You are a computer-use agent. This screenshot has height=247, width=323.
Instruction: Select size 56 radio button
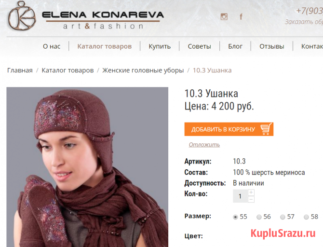pos(259,217)
